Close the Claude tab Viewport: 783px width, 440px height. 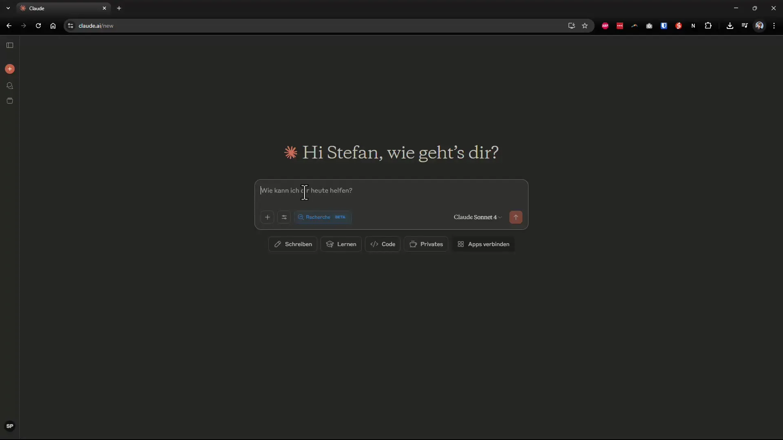(x=104, y=8)
